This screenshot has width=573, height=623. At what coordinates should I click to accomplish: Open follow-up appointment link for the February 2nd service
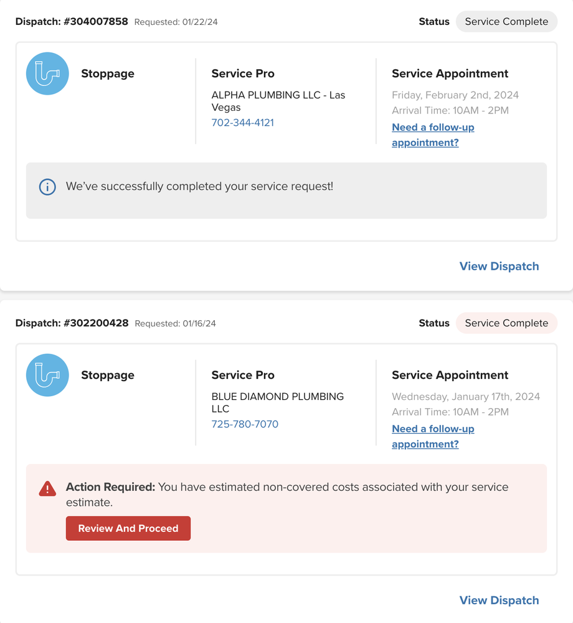point(433,135)
